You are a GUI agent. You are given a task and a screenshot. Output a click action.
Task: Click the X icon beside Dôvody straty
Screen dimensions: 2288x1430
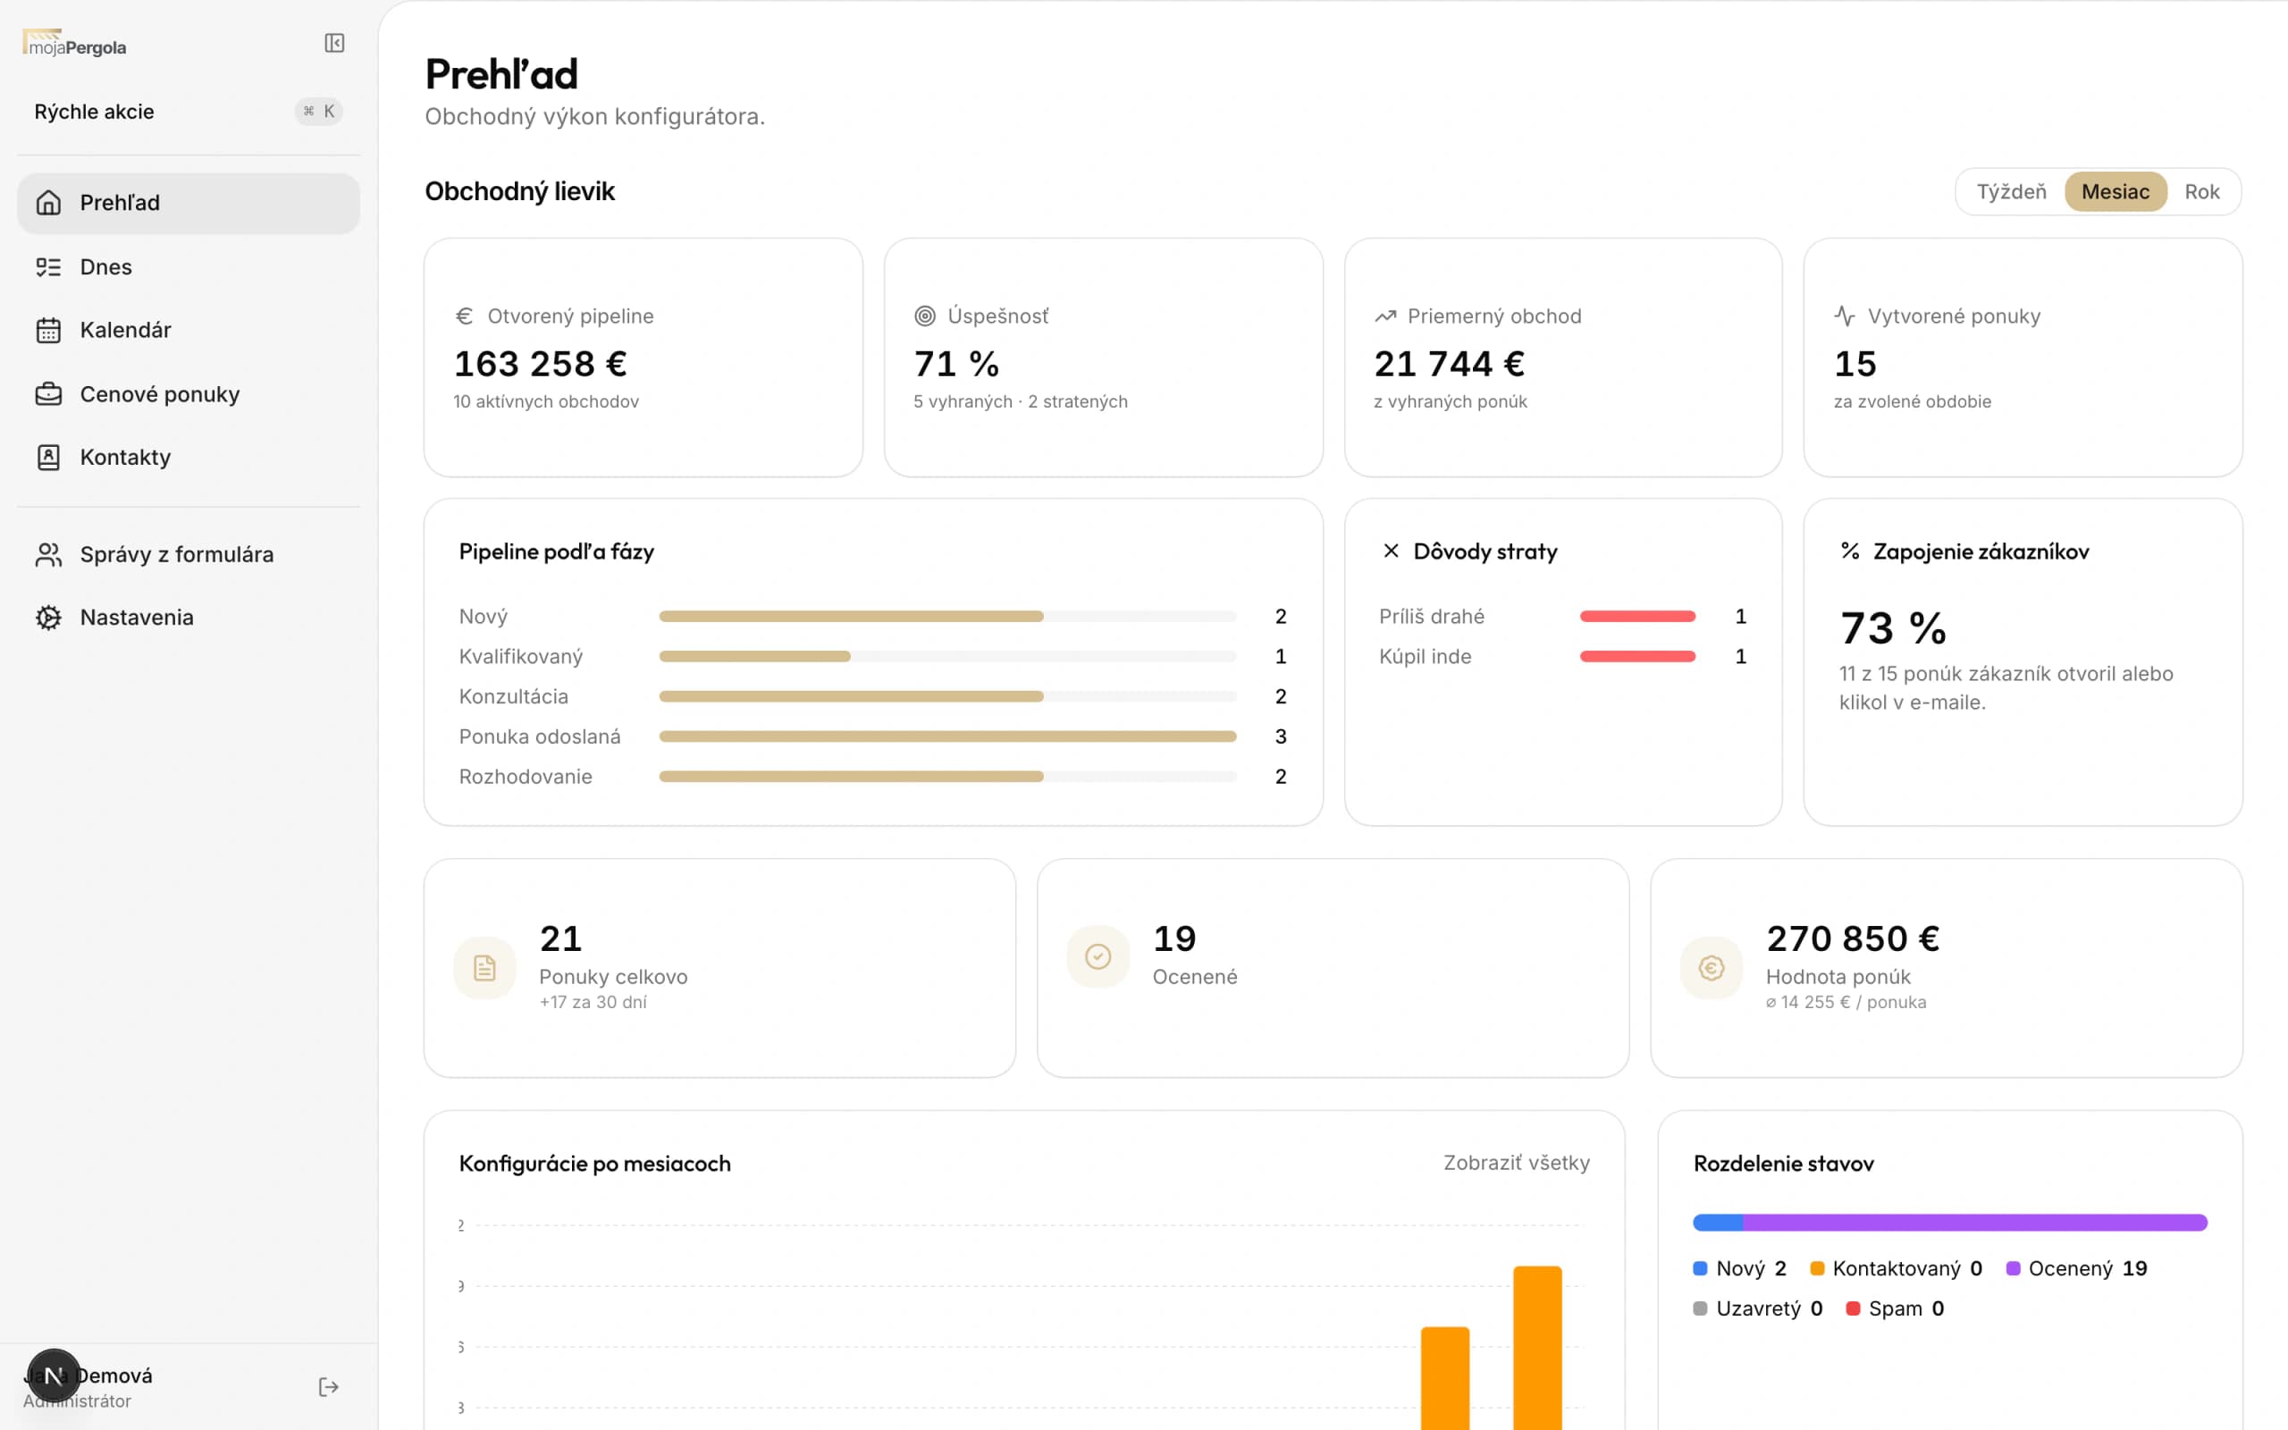click(x=1391, y=551)
